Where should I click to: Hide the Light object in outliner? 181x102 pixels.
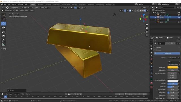pos(179,22)
